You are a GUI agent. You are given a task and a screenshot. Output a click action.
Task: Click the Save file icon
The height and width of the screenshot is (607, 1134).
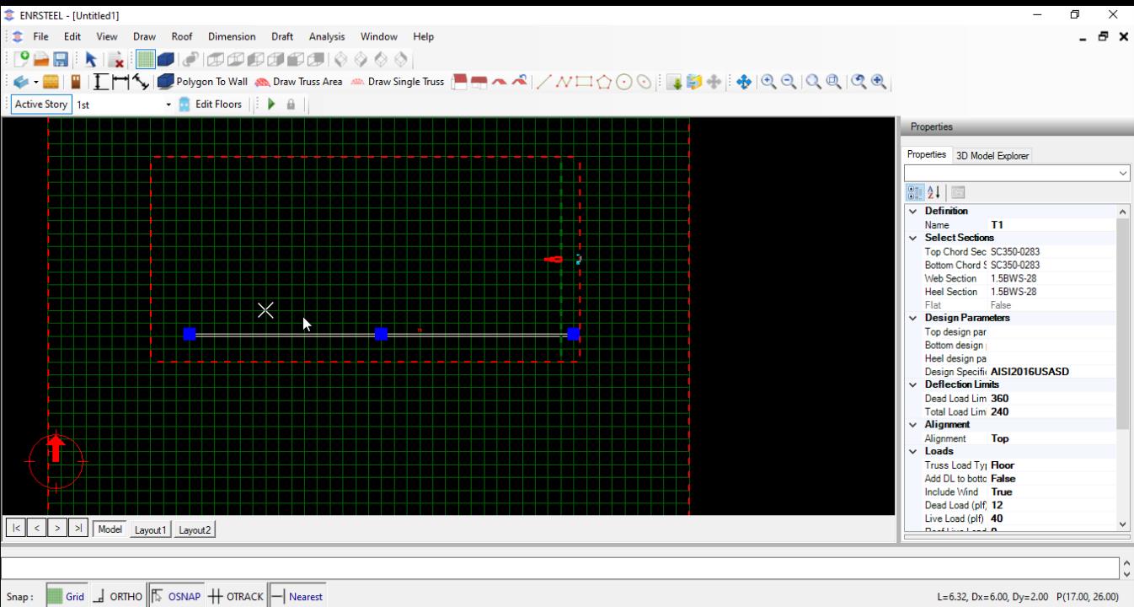click(x=61, y=59)
